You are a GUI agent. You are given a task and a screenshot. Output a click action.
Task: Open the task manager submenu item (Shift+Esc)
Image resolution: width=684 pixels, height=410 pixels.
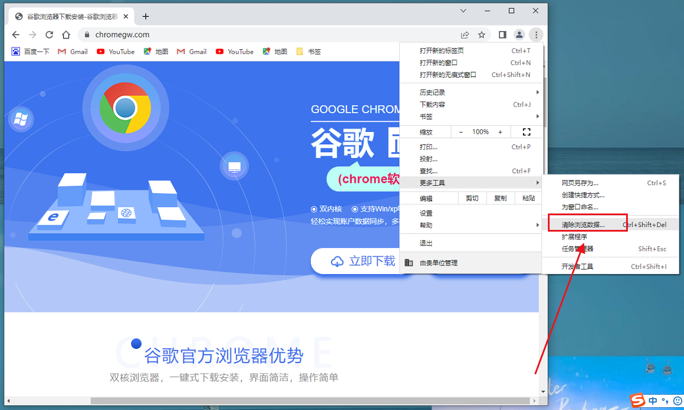pos(610,249)
